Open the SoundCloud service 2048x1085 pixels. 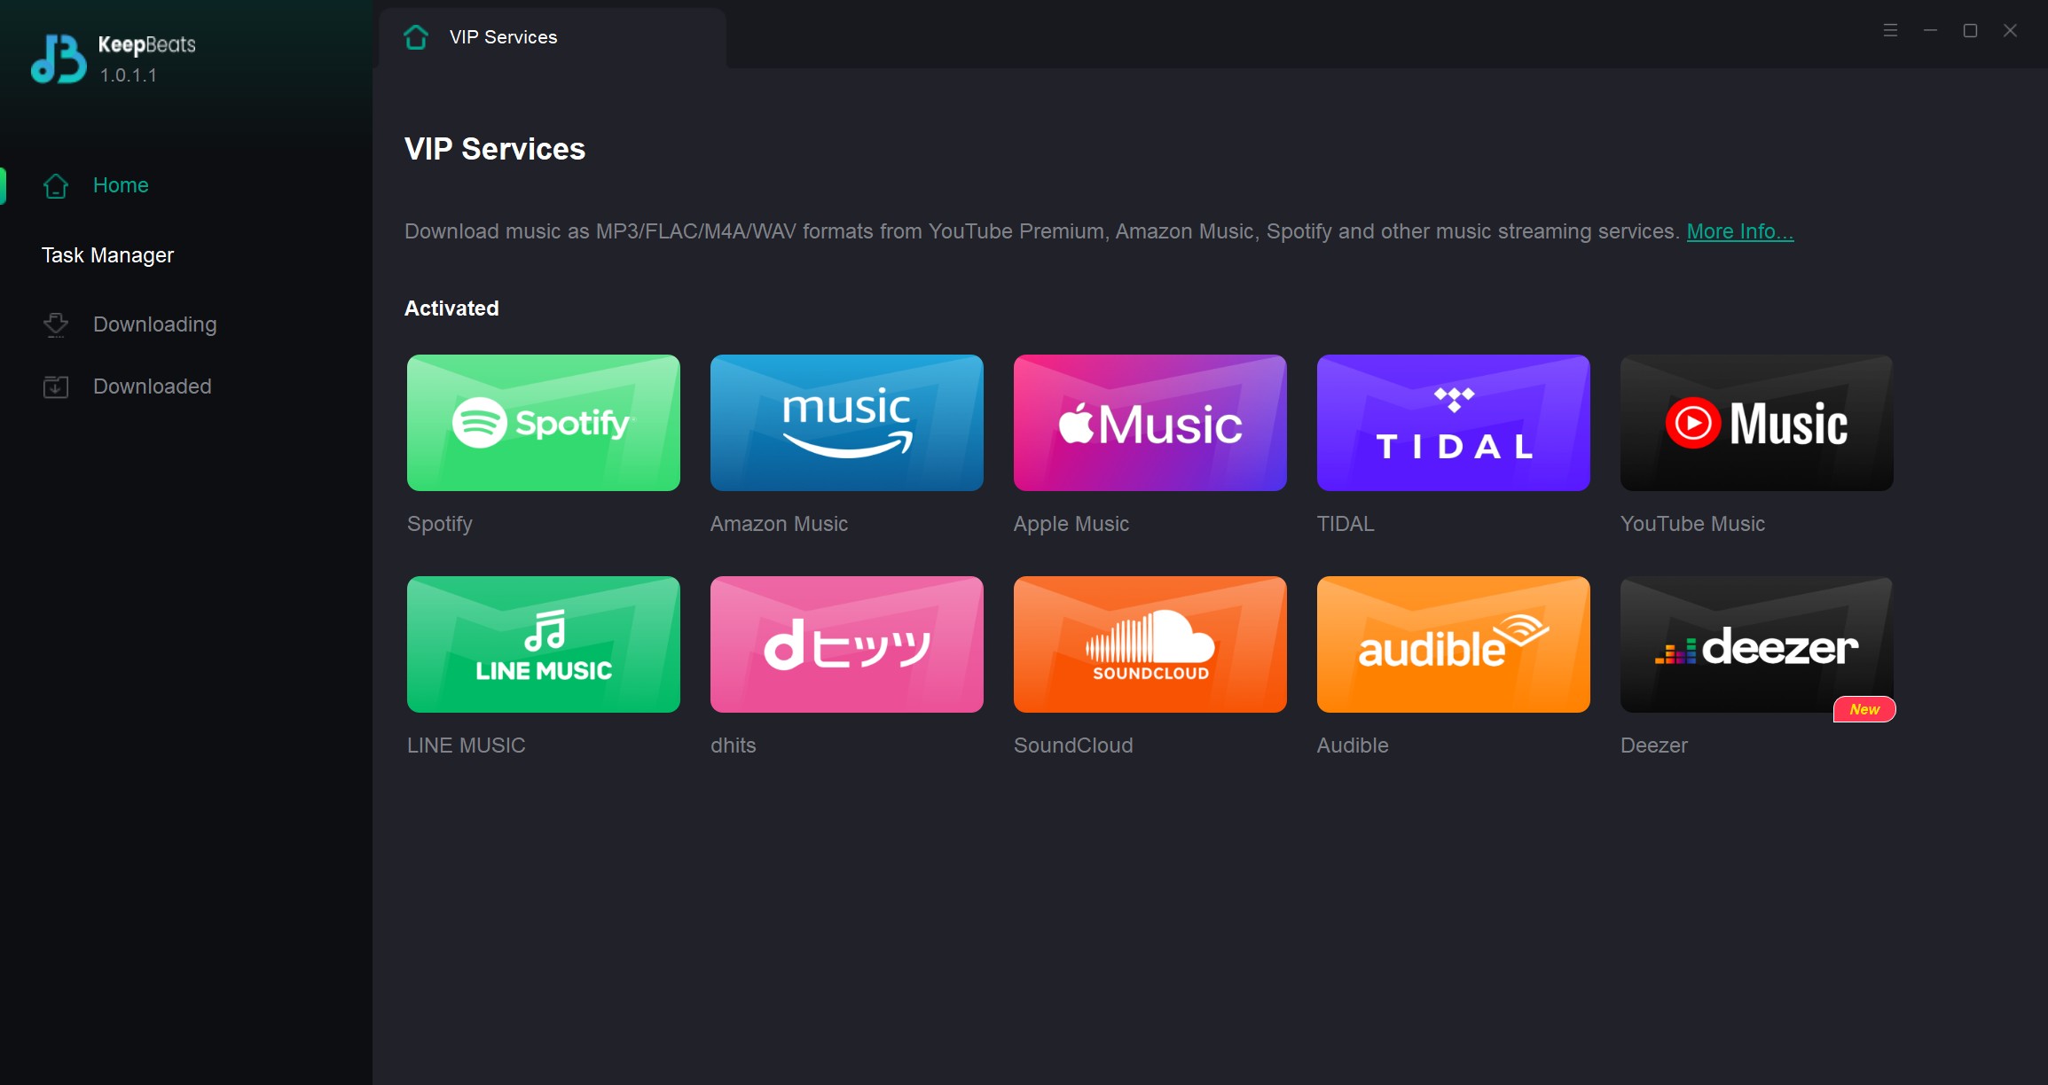(1150, 645)
